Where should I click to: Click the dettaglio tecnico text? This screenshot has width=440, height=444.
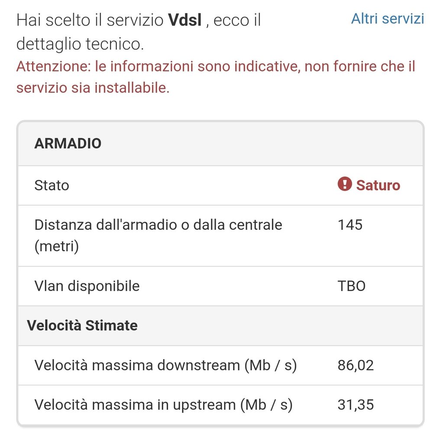pyautogui.click(x=80, y=44)
